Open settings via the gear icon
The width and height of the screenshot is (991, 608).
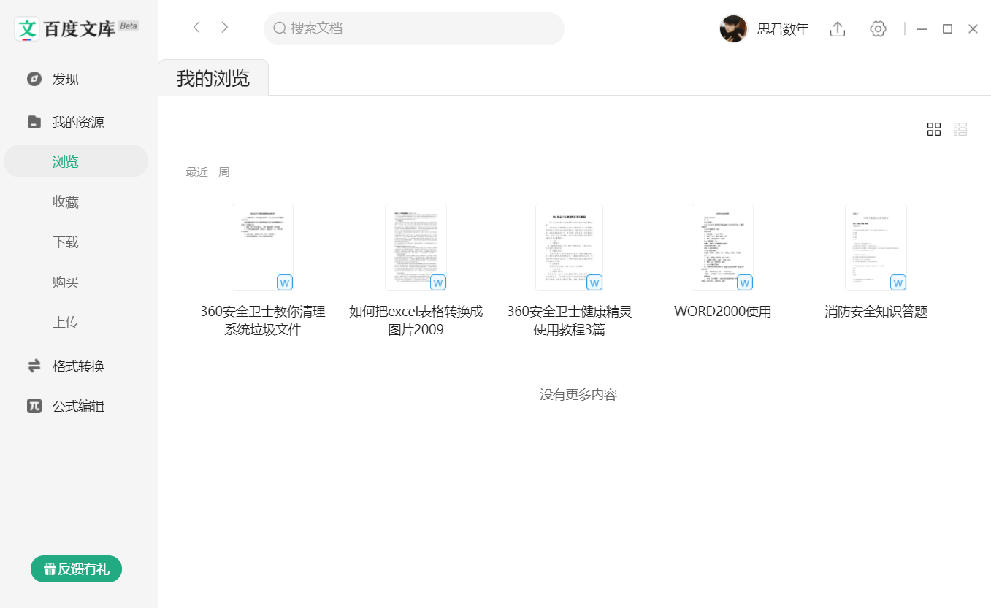click(878, 28)
